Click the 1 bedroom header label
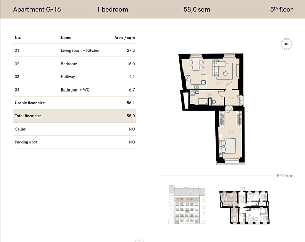This screenshot has width=305, height=242. (112, 9)
